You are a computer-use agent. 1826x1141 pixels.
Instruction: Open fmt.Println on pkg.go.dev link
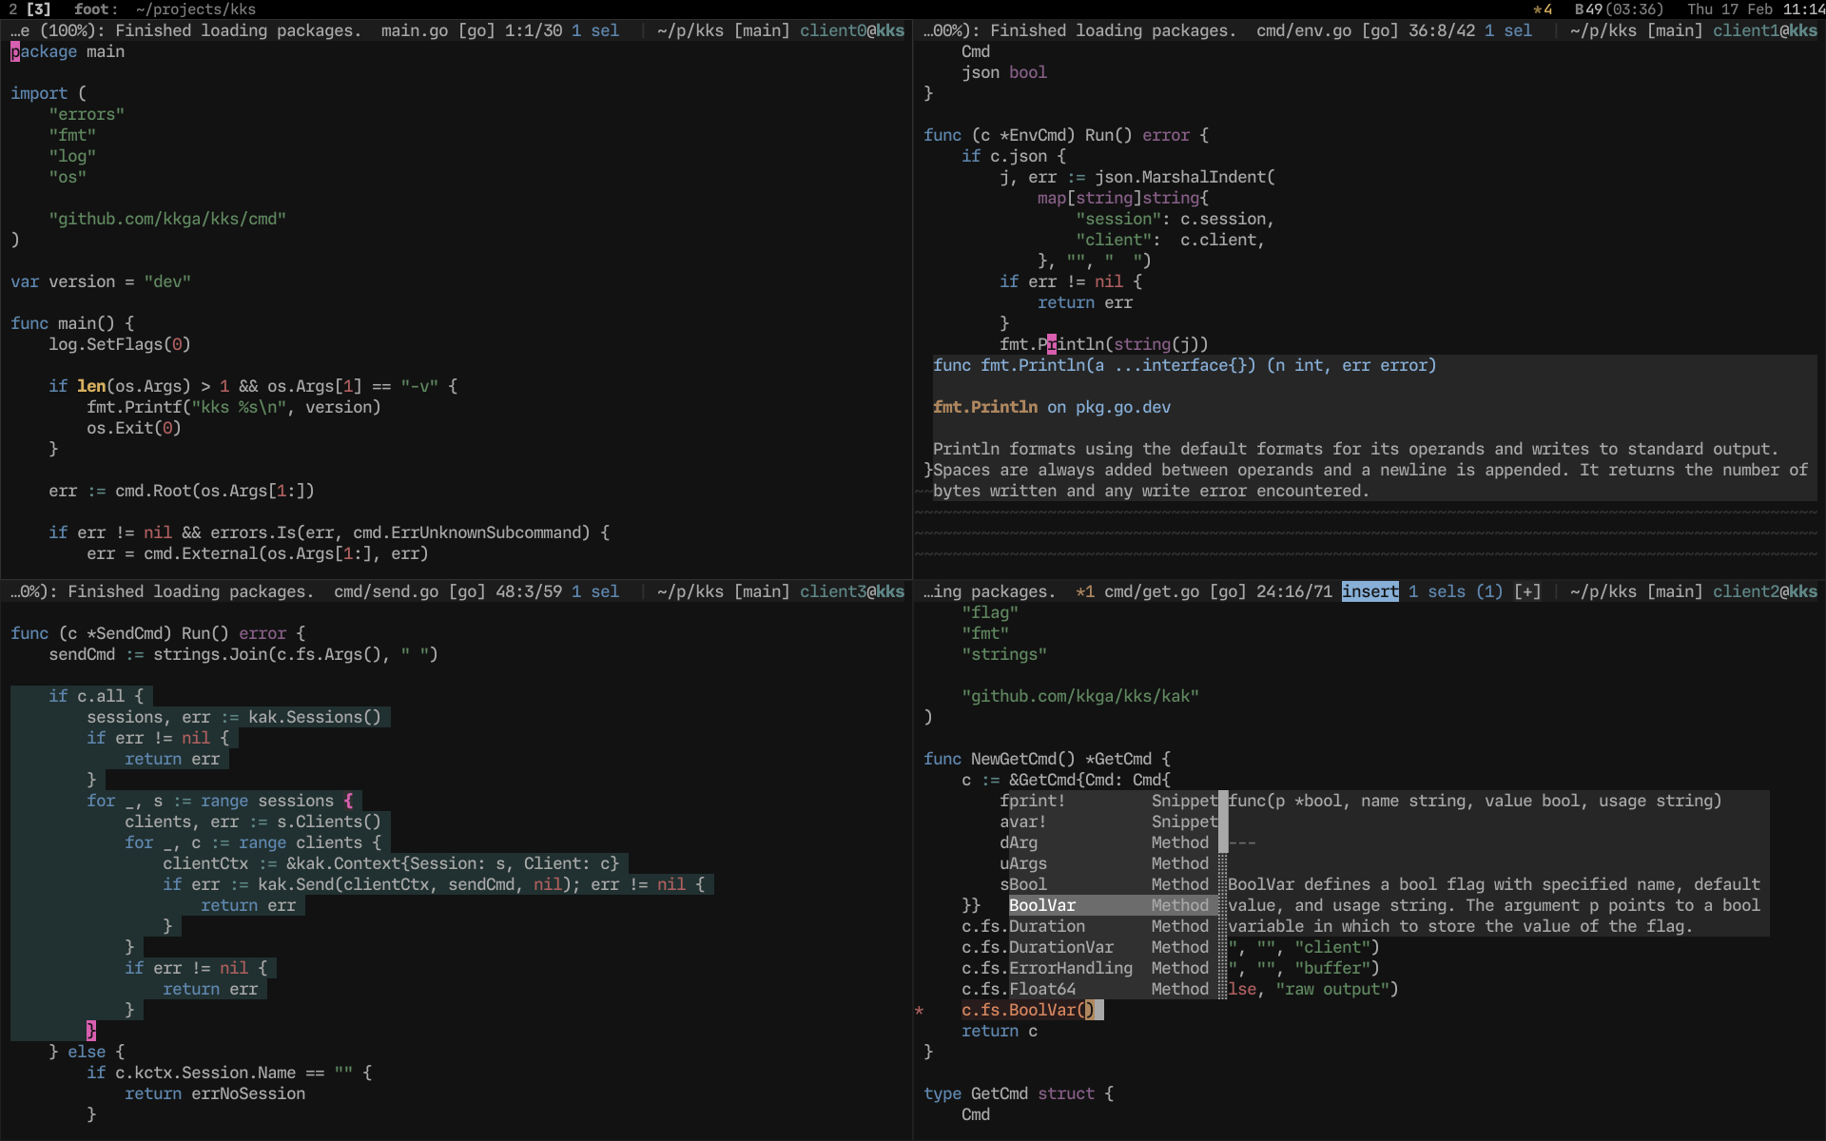click(x=1051, y=407)
